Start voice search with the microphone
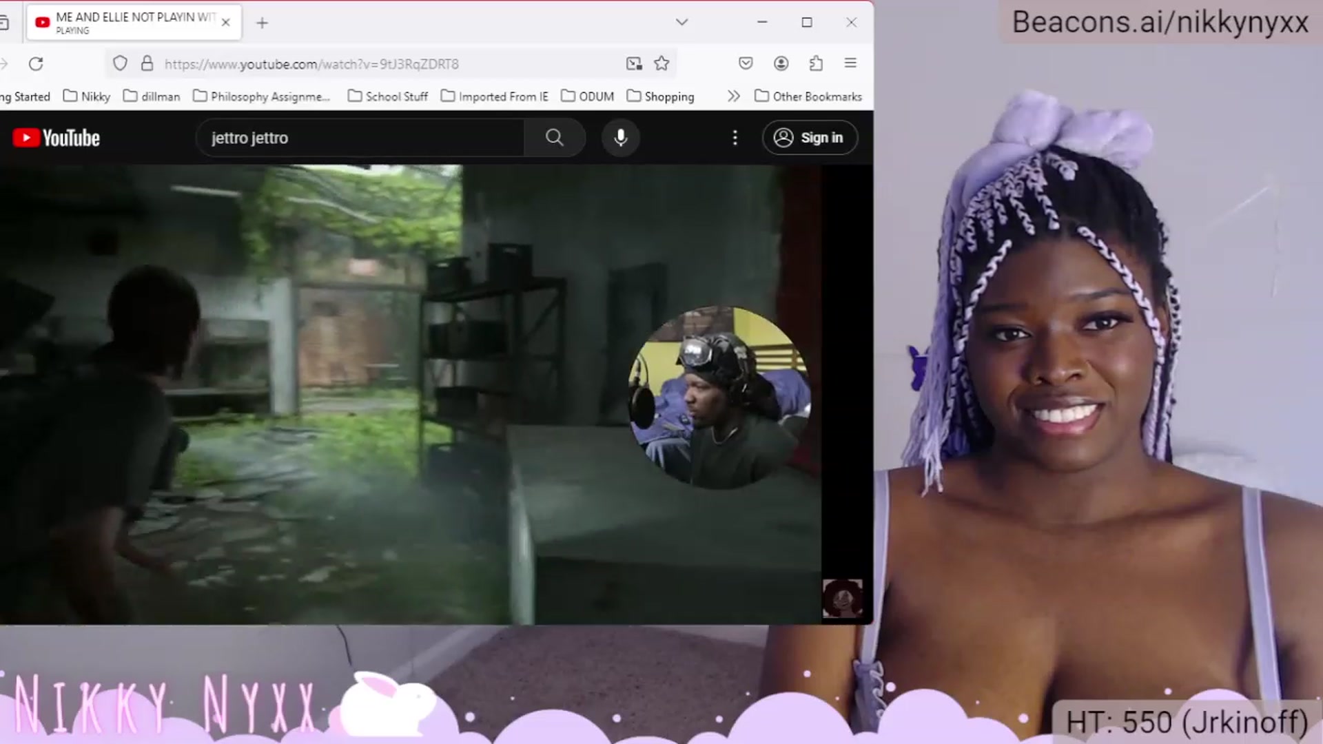1323x744 pixels. (x=621, y=138)
